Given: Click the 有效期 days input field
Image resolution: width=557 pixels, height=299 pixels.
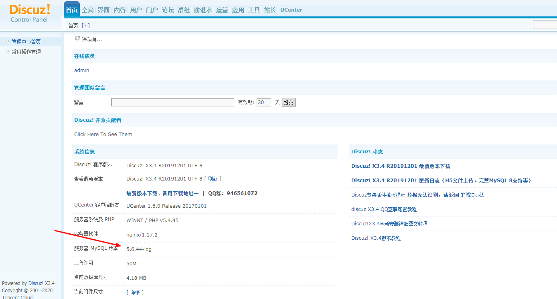Looking at the screenshot, I should click(264, 102).
